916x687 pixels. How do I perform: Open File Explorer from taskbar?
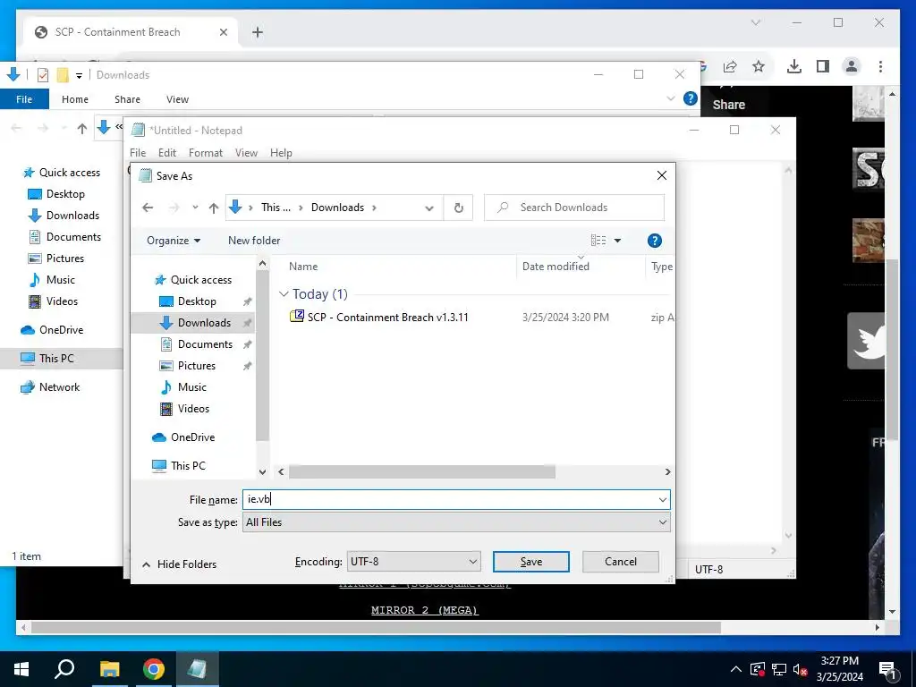click(109, 669)
